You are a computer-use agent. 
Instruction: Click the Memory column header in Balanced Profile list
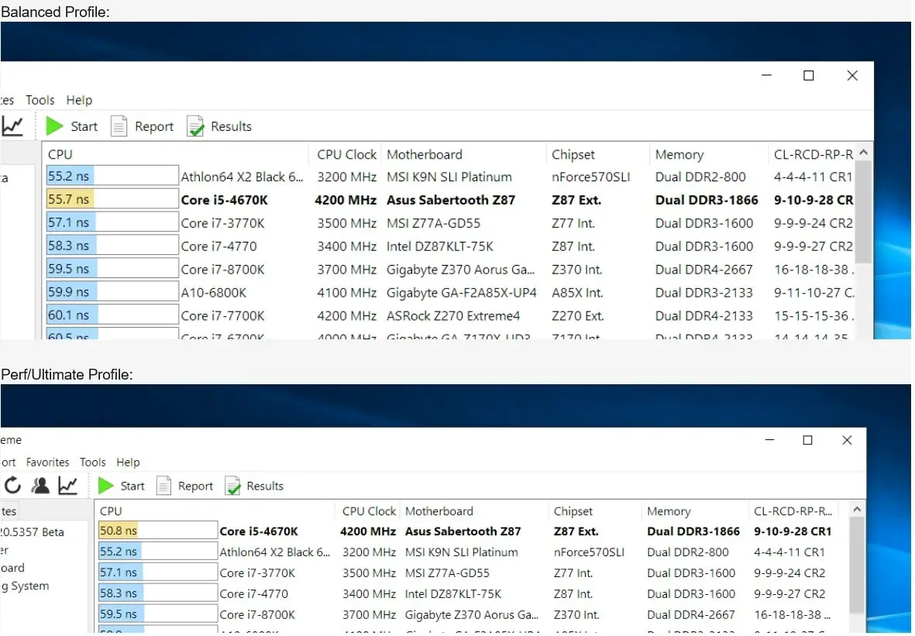click(x=679, y=154)
